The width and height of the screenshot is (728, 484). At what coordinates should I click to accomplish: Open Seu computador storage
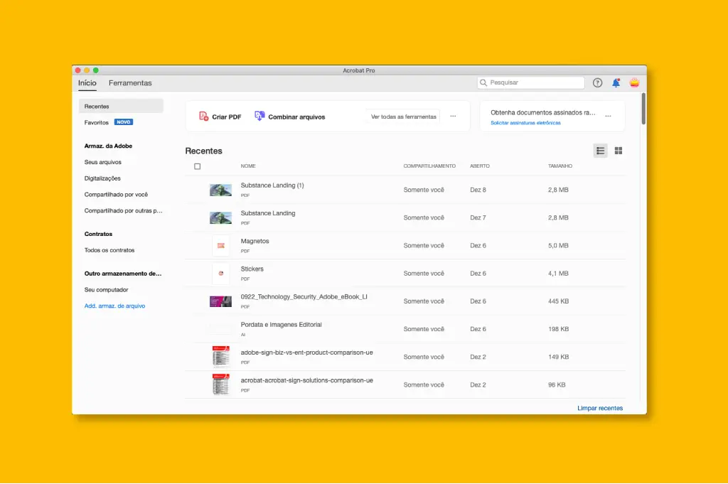tap(106, 289)
